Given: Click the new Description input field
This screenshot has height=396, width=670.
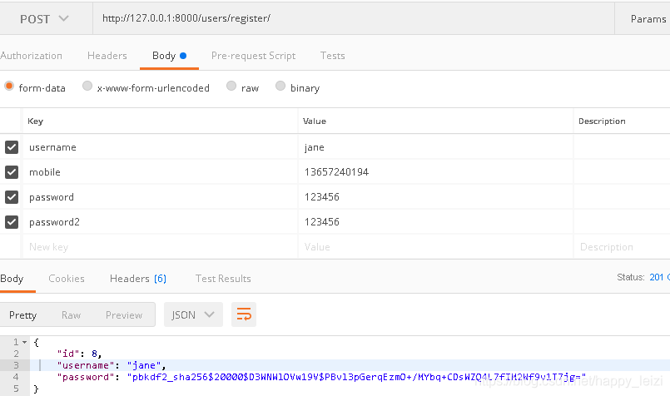Looking at the screenshot, I should (622, 247).
